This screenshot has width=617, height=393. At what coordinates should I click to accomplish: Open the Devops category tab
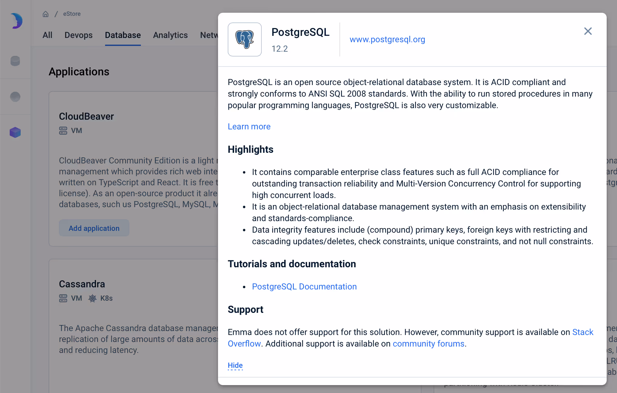78,35
